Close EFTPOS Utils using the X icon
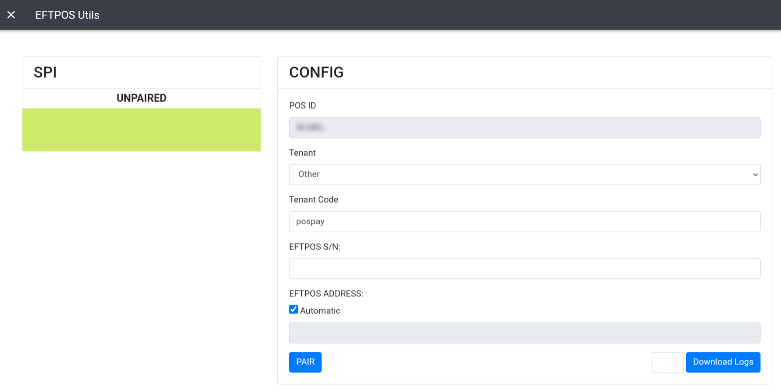 click(x=11, y=15)
